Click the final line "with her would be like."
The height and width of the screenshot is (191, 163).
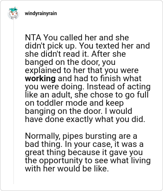tap(67, 169)
